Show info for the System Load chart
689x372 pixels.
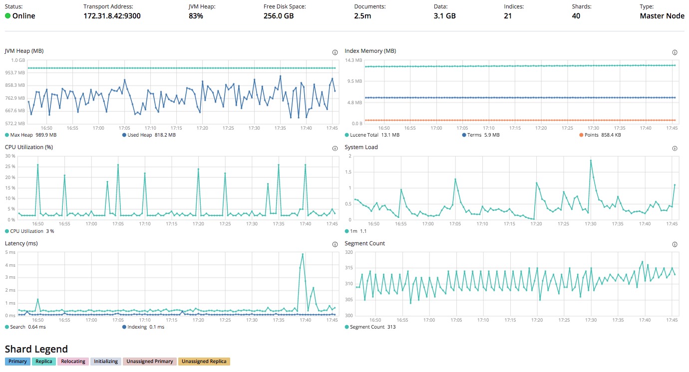675,149
